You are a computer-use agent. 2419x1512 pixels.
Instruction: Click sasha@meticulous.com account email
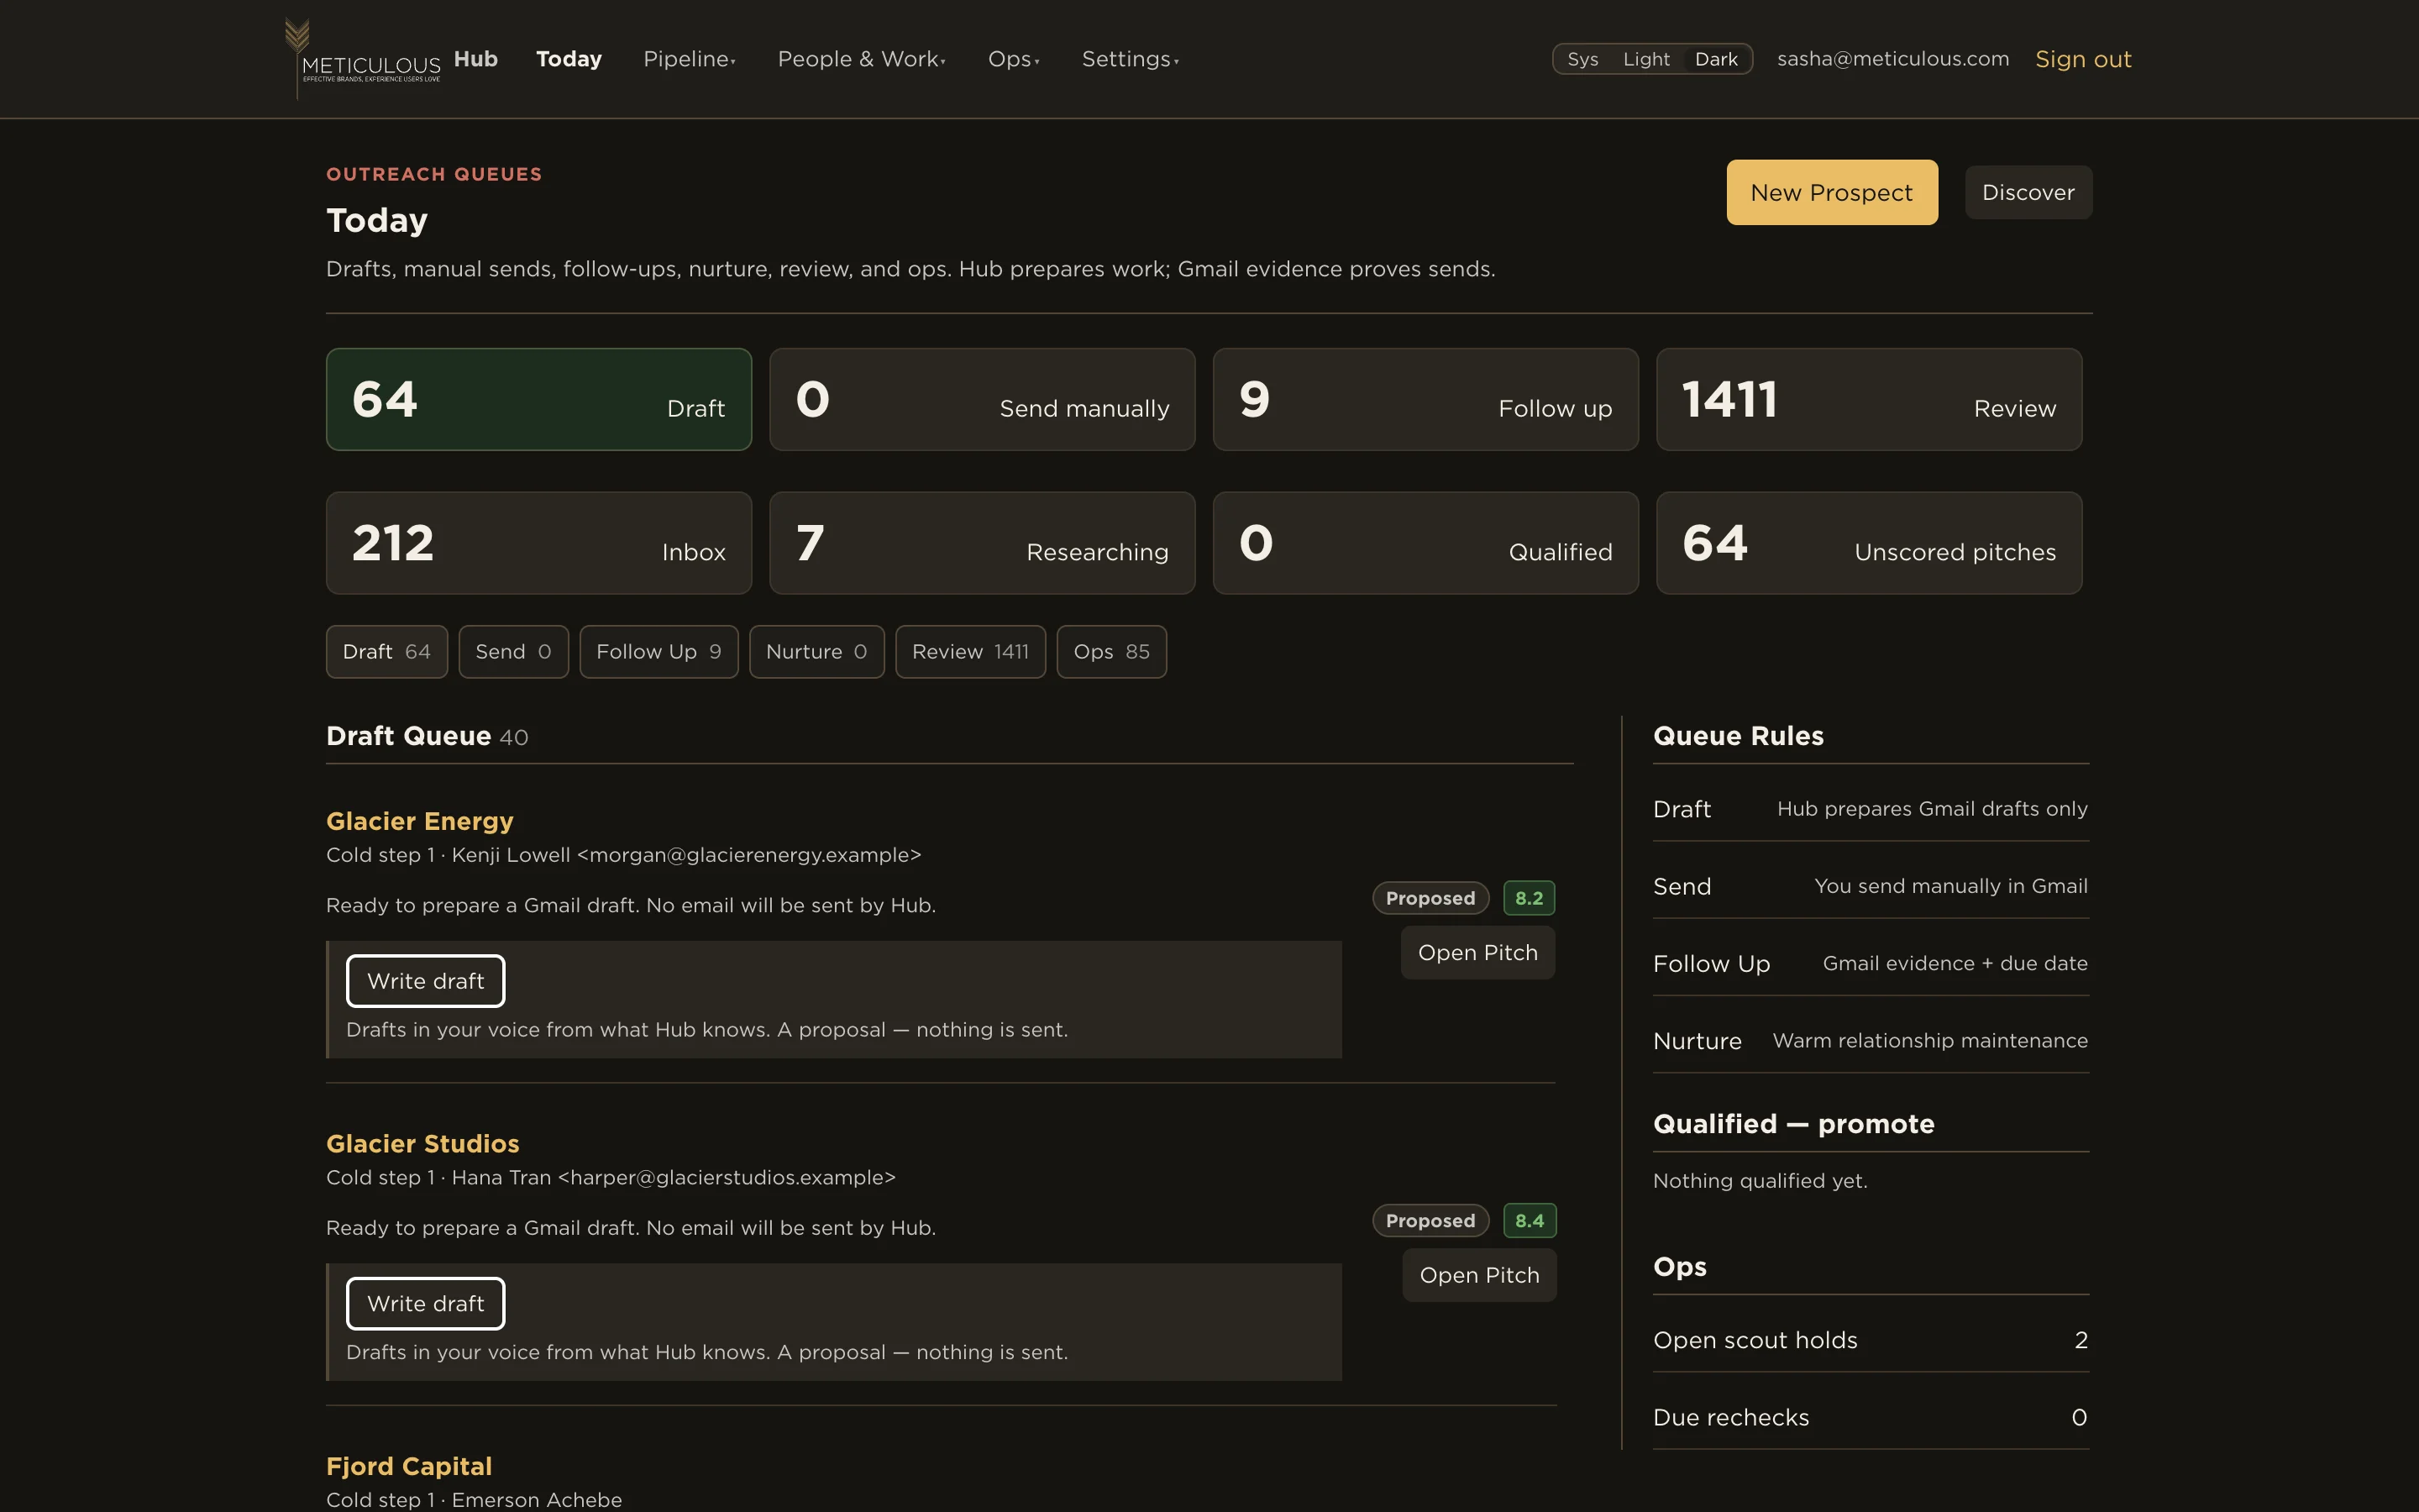[x=1893, y=59]
